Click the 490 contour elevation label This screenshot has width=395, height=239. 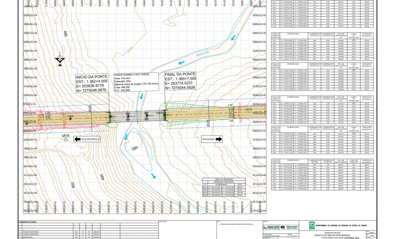pos(66,34)
